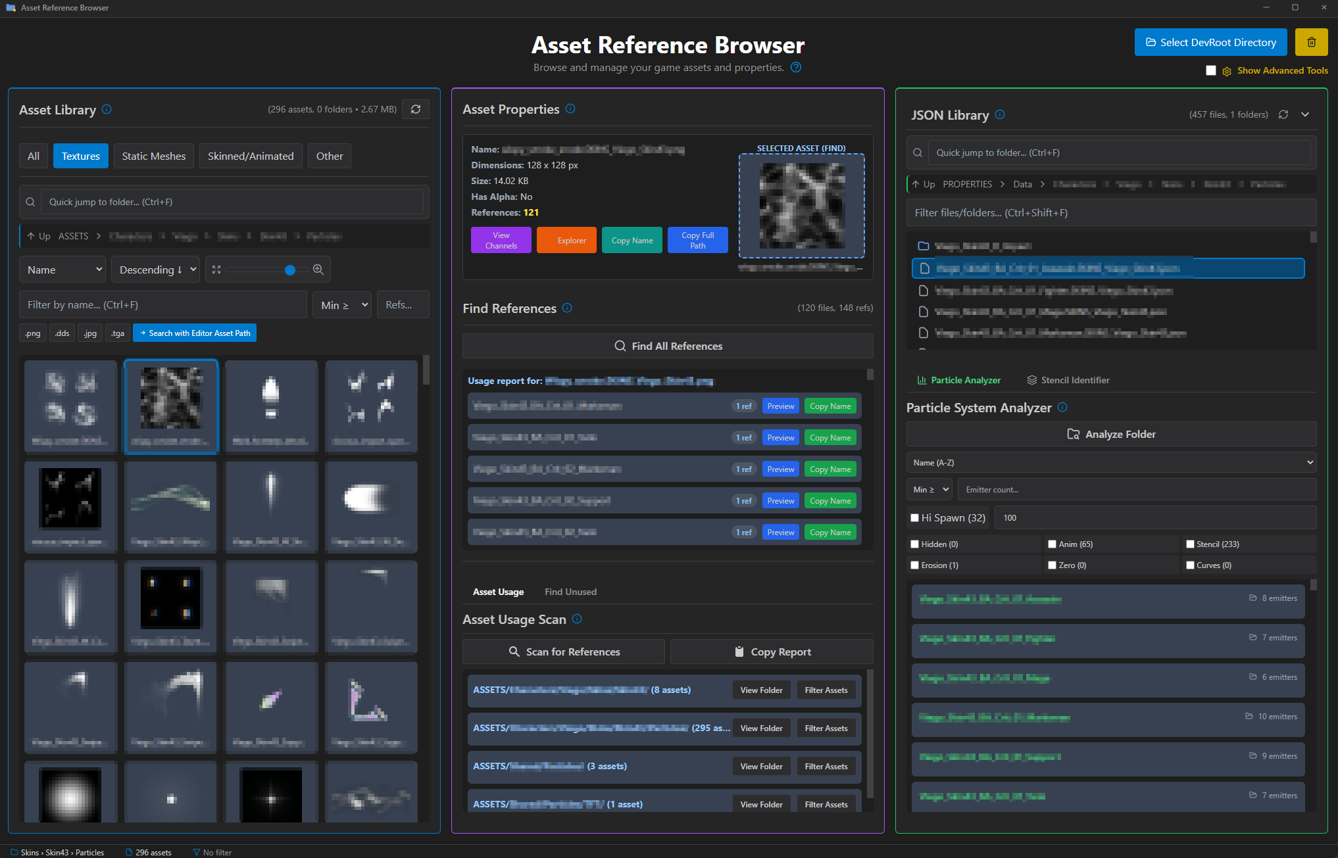Click the Analyze Folder button
This screenshot has height=858, width=1338.
click(1111, 434)
